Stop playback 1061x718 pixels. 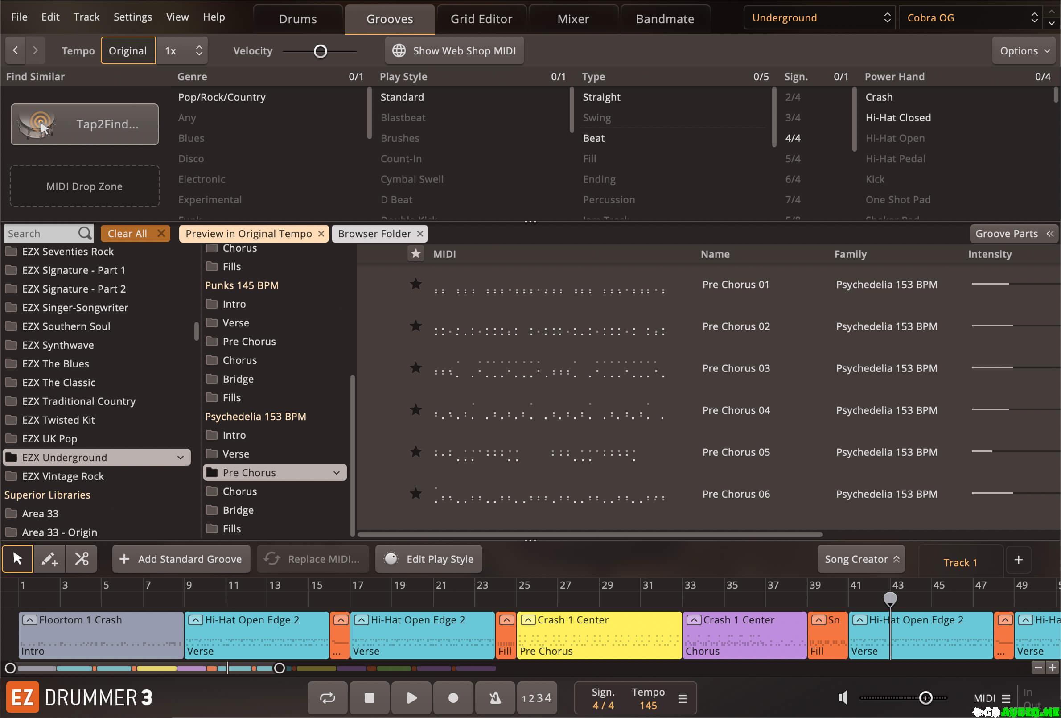(x=369, y=698)
